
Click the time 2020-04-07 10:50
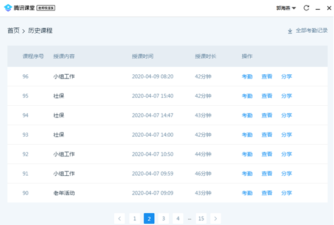152,154
